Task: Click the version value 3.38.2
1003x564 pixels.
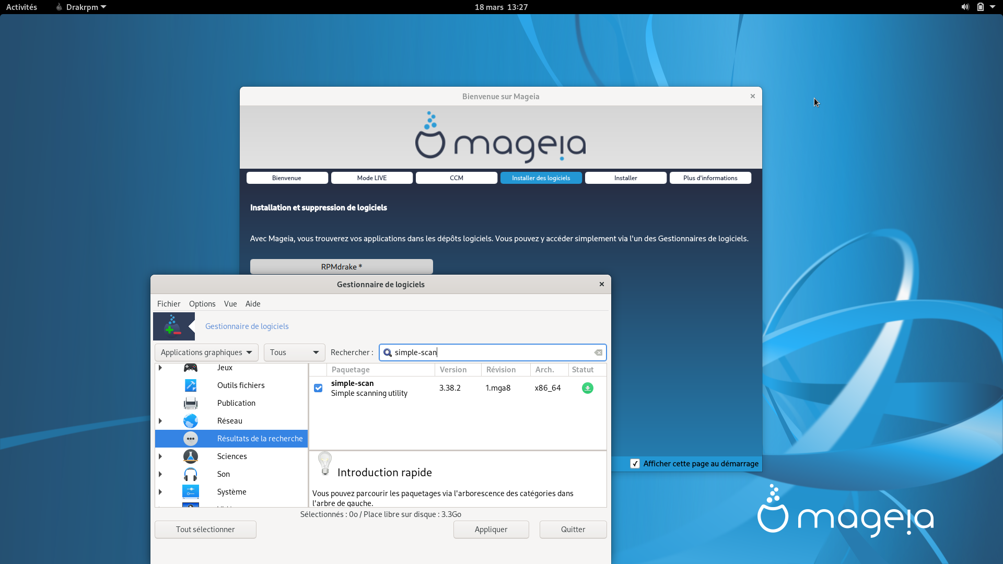Action: (x=450, y=388)
